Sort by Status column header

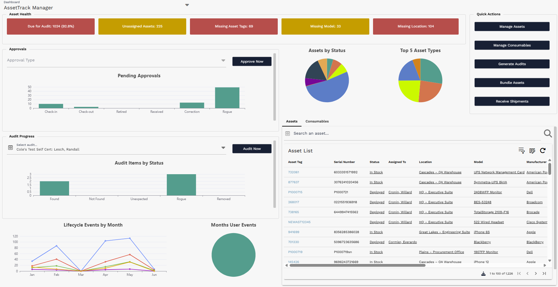coord(374,162)
